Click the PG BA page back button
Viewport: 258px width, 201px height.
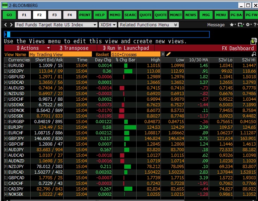(x=236, y=15)
